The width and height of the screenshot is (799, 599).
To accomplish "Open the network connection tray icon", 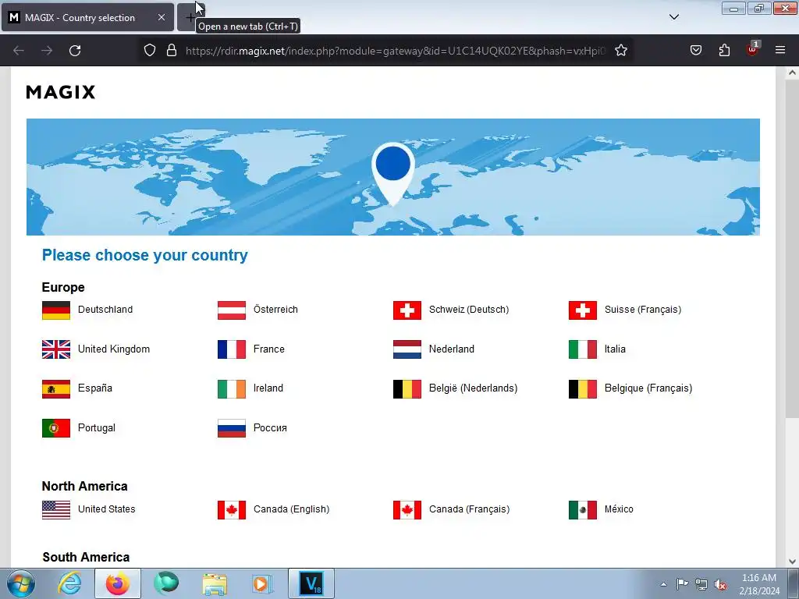I will [701, 584].
